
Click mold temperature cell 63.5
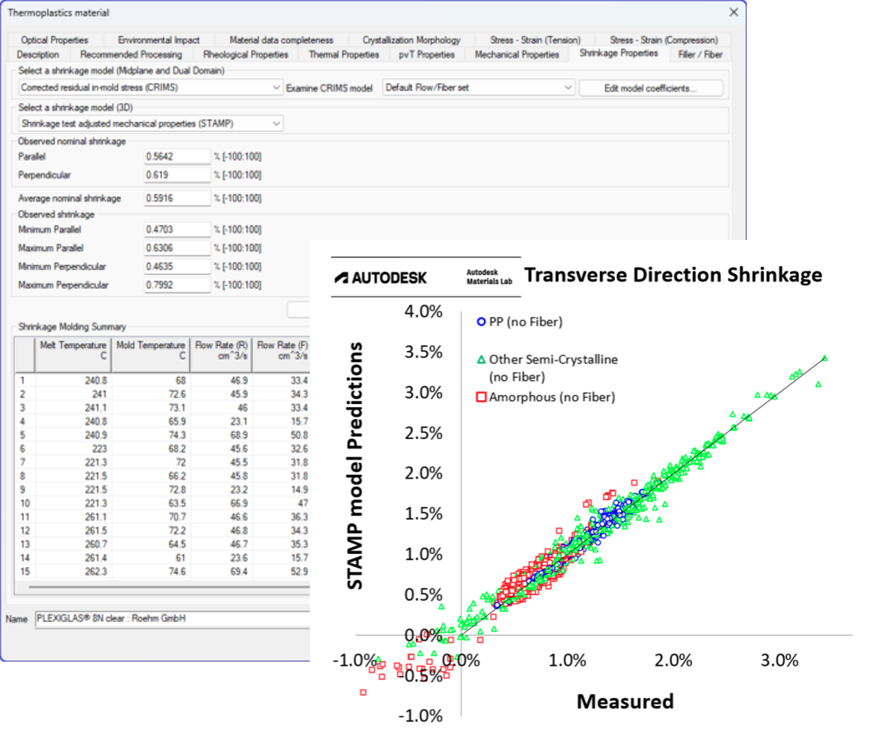150,504
